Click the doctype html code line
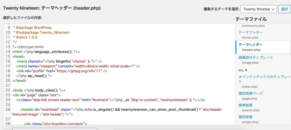 [28, 47]
